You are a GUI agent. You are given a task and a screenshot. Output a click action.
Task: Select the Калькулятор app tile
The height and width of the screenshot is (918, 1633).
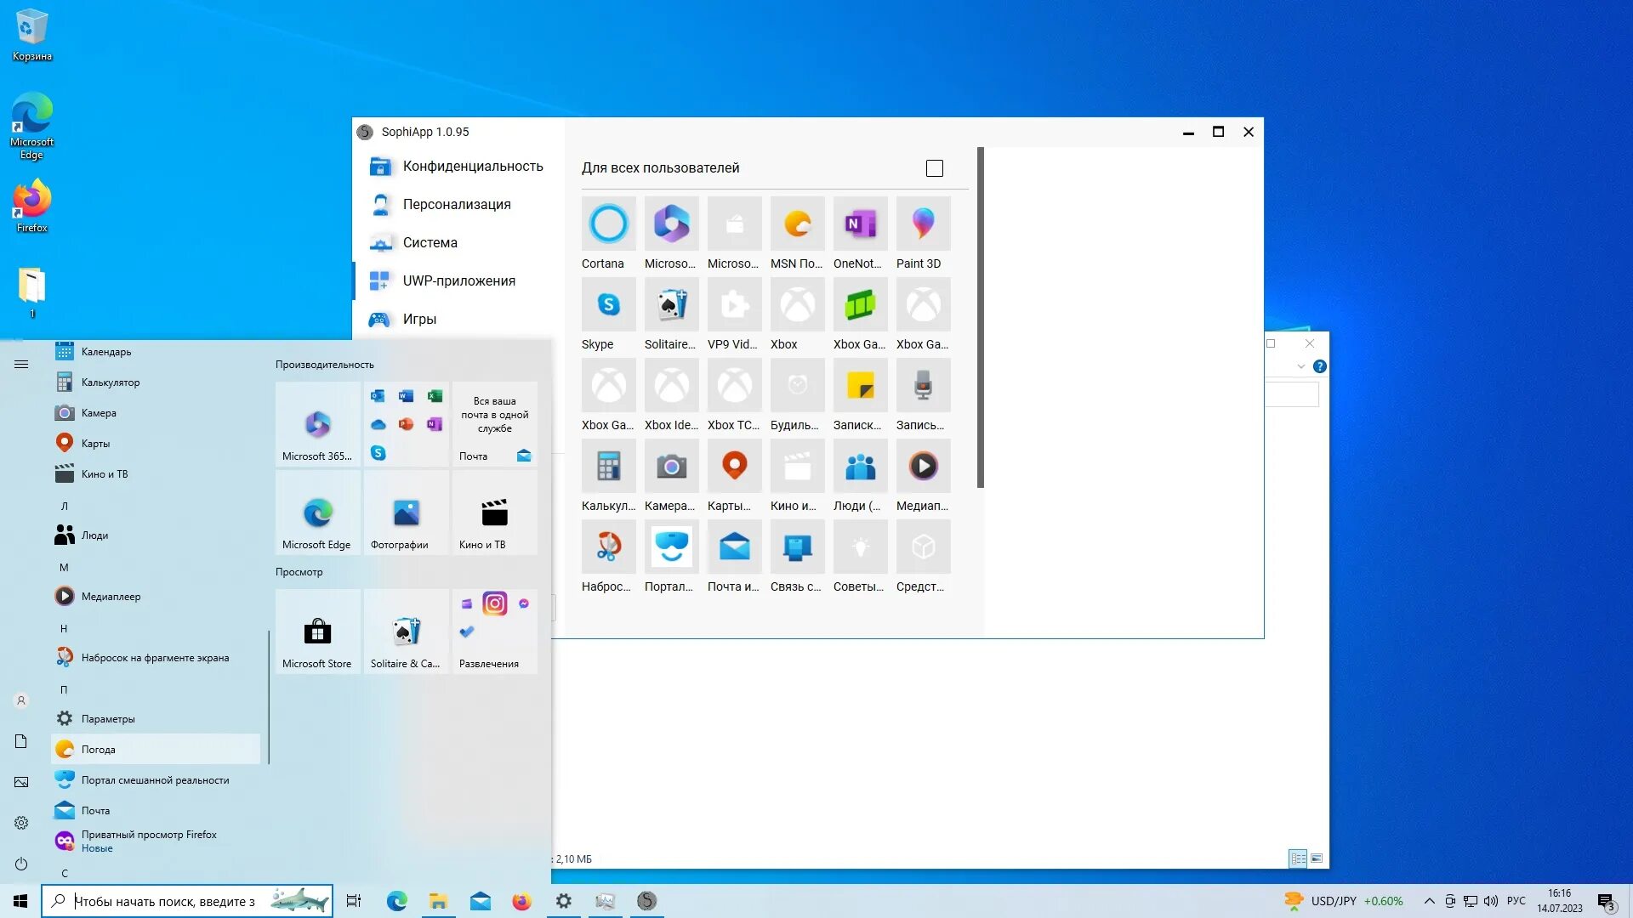(x=607, y=466)
